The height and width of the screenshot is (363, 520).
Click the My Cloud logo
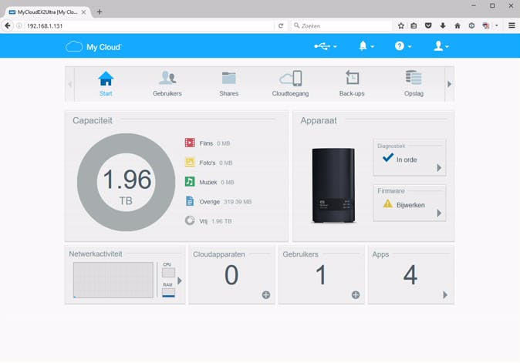(x=93, y=47)
